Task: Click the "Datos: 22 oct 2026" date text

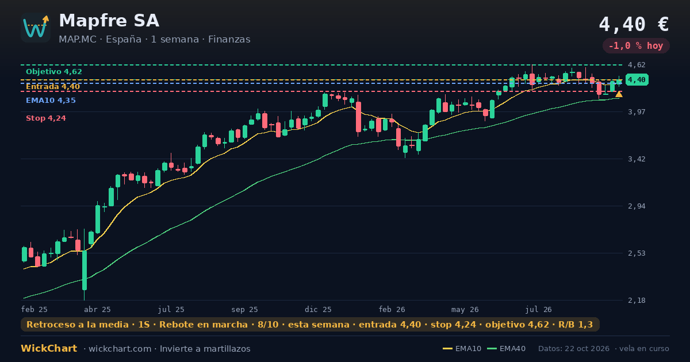Action: (574, 349)
